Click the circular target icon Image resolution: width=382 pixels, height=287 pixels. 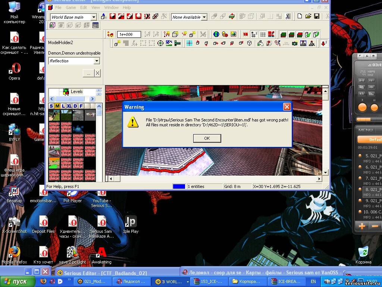160,43
